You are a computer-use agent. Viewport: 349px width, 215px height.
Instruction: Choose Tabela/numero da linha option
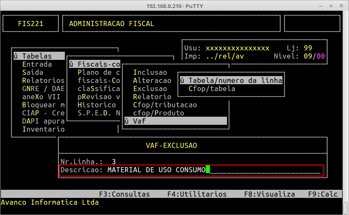click(231, 80)
